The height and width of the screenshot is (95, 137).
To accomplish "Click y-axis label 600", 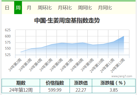I will click(8, 36).
